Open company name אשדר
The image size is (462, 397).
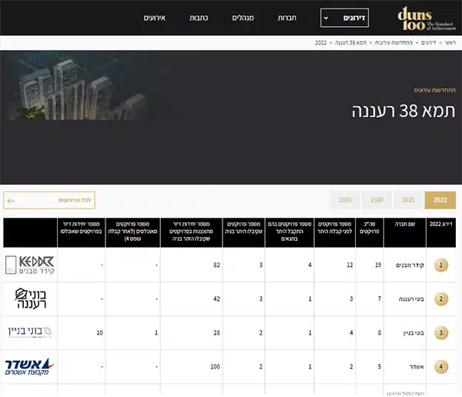[x=417, y=367]
